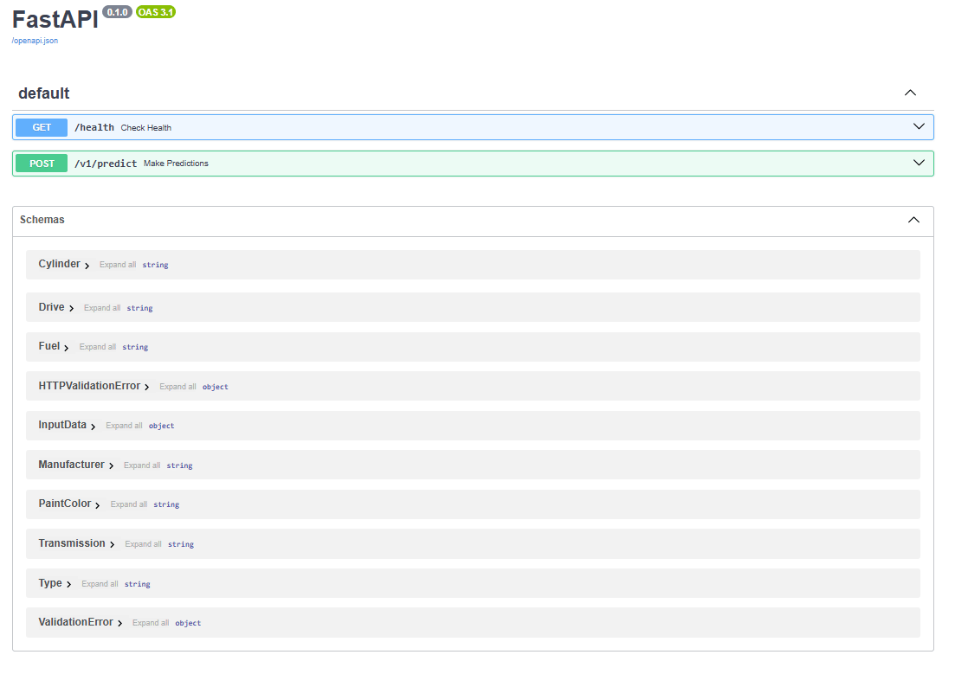Click Expand all for Type schema

pos(100,584)
